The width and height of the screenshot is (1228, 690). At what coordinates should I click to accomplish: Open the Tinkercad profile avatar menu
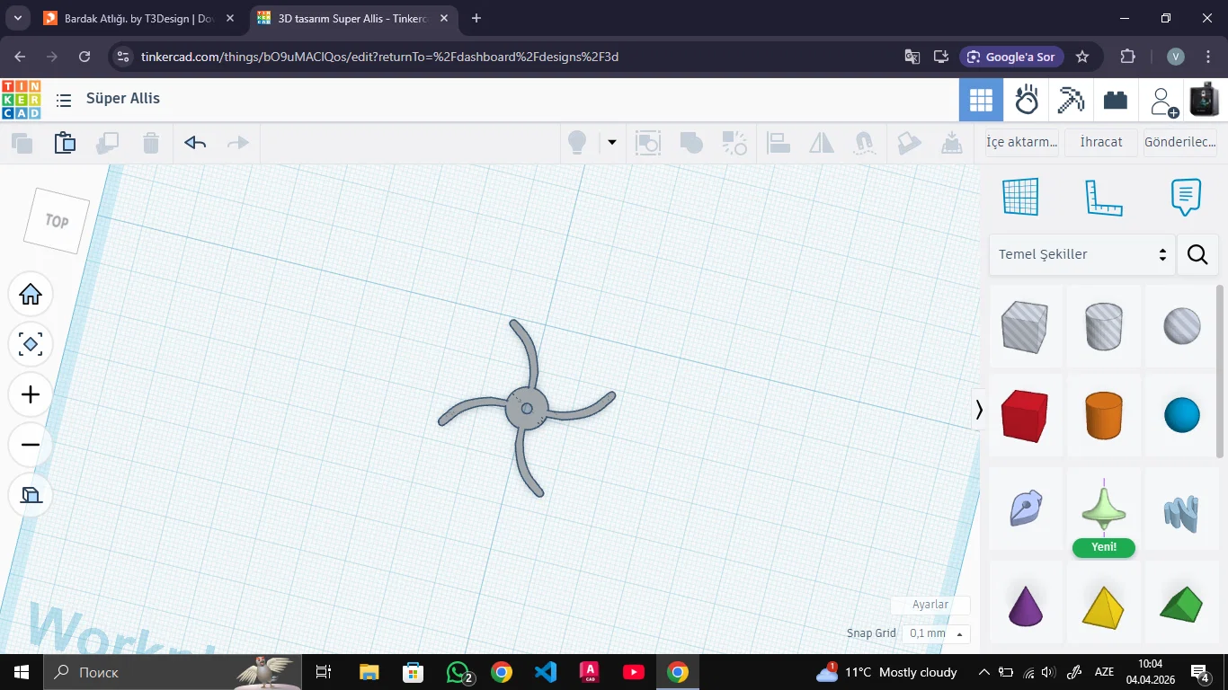[x=1205, y=100]
